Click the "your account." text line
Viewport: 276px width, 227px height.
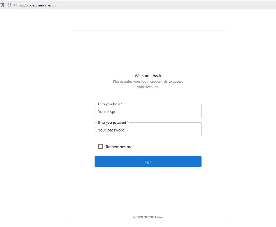(148, 87)
